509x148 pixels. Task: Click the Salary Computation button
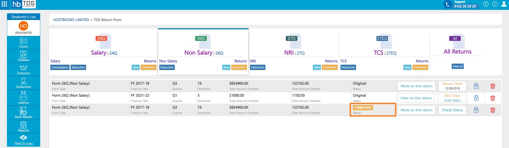pos(60,67)
